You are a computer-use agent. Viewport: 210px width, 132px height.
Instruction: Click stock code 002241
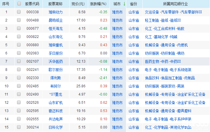pyautogui.click(x=33, y=70)
